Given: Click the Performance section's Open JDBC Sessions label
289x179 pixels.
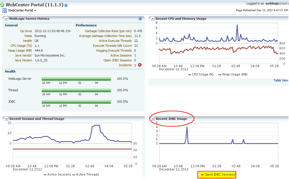Looking at the screenshot, I should [x=117, y=60].
